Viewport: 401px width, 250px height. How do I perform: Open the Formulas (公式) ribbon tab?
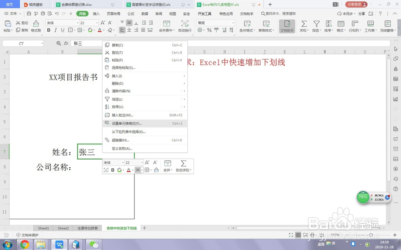(x=131, y=14)
